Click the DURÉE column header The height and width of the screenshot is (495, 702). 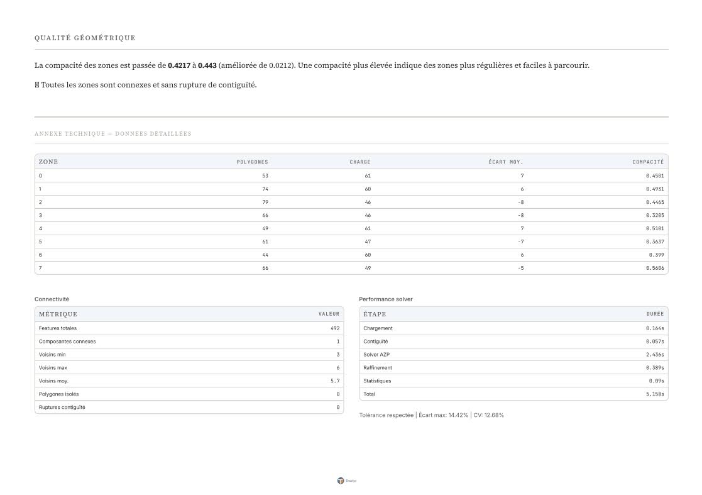point(655,314)
